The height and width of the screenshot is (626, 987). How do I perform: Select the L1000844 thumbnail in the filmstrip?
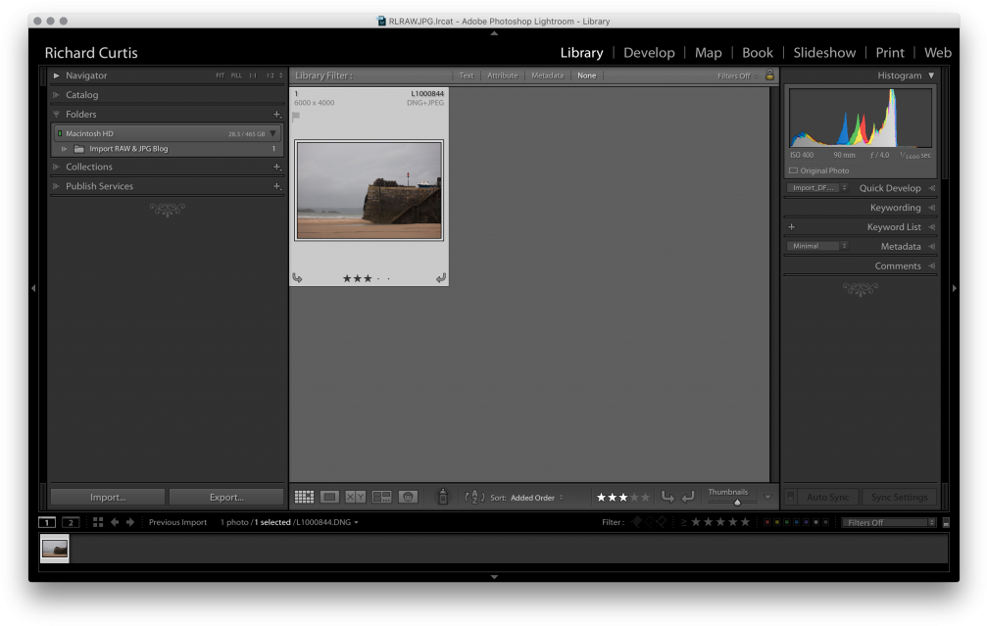(x=54, y=550)
